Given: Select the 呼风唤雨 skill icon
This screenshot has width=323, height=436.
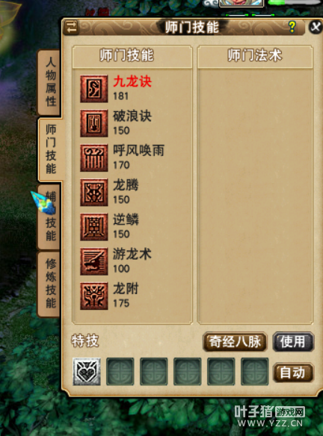Looking at the screenshot, I should click(94, 158).
